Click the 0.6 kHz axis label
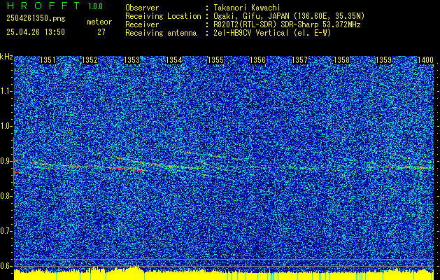The height and width of the screenshot is (280, 440). 6,266
